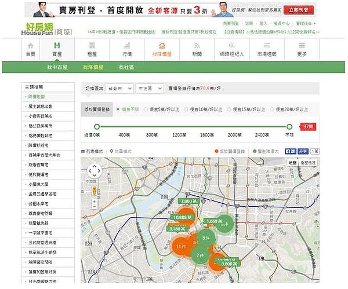Click the orange 11件 cluster marker
Viewport: 348px width, 289px height.
click(x=181, y=246)
